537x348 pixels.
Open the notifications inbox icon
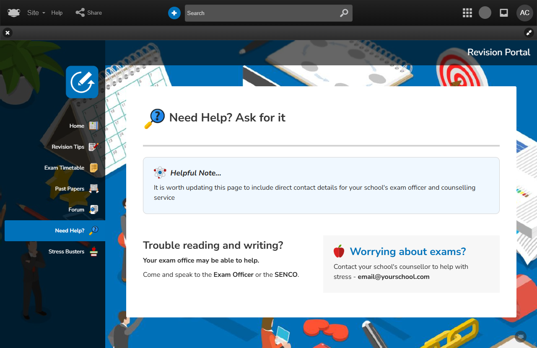504,13
